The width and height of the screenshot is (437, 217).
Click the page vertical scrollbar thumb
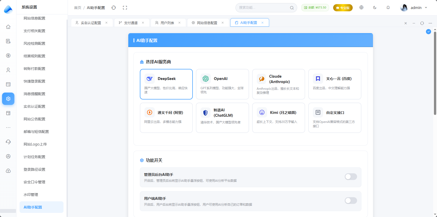pyautogui.click(x=435, y=73)
